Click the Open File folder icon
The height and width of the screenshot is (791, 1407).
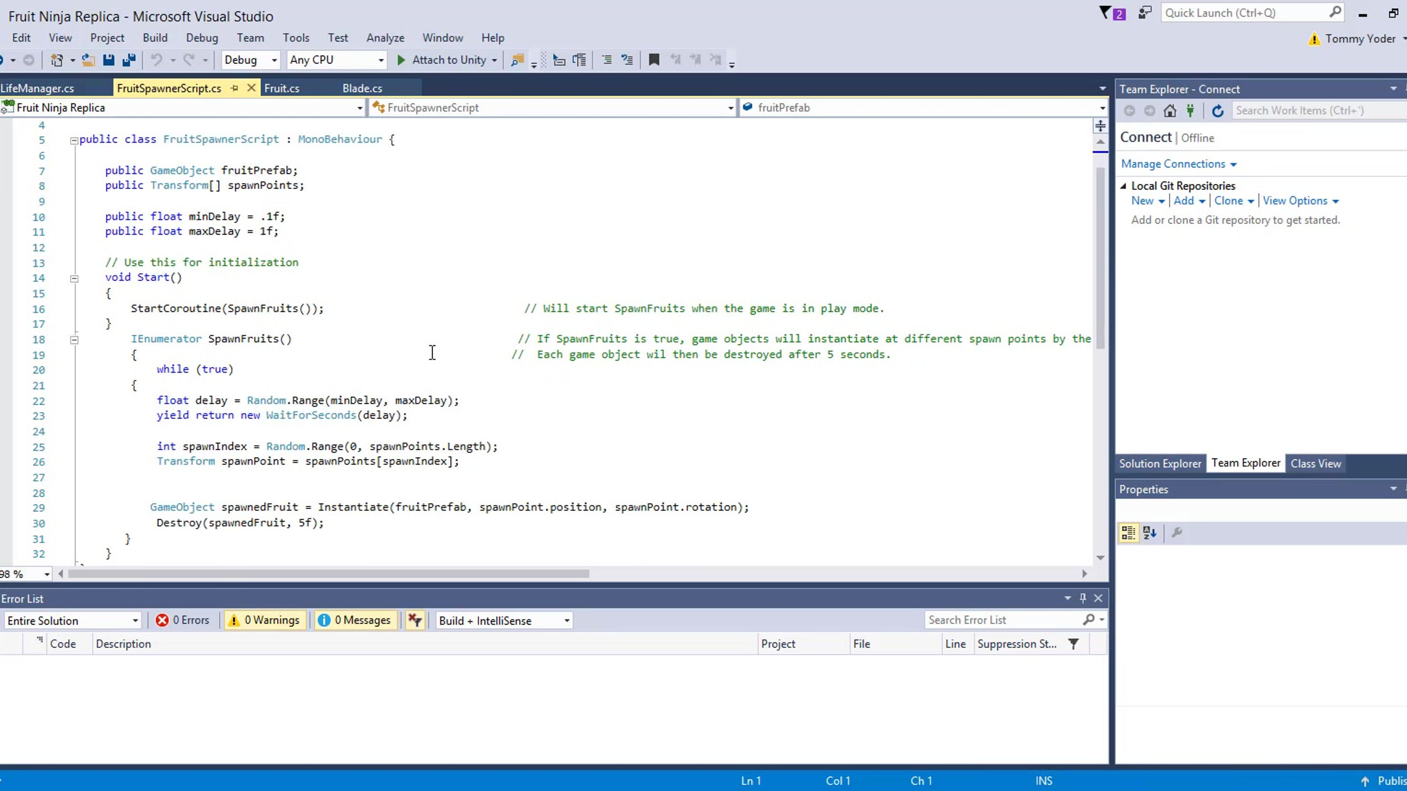[88, 60]
